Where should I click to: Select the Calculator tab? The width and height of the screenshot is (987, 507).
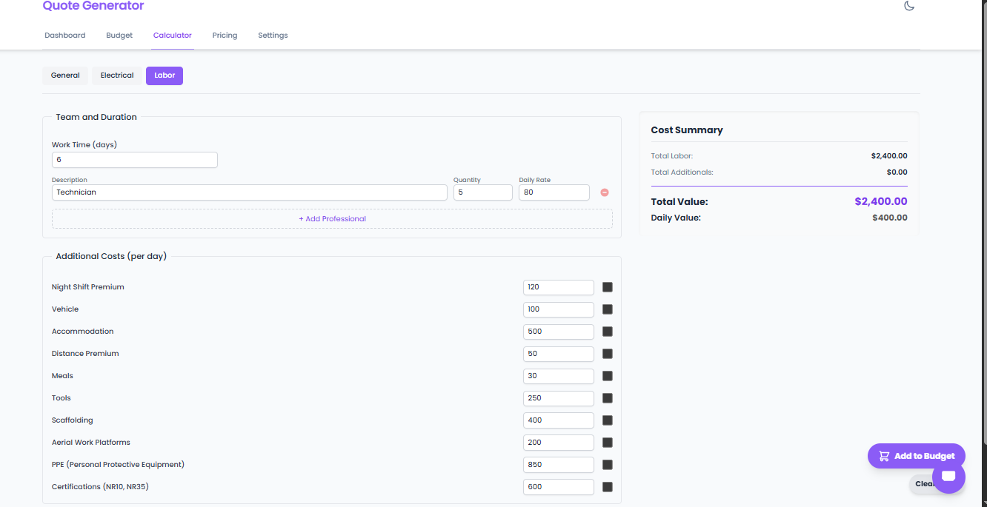[x=173, y=36]
